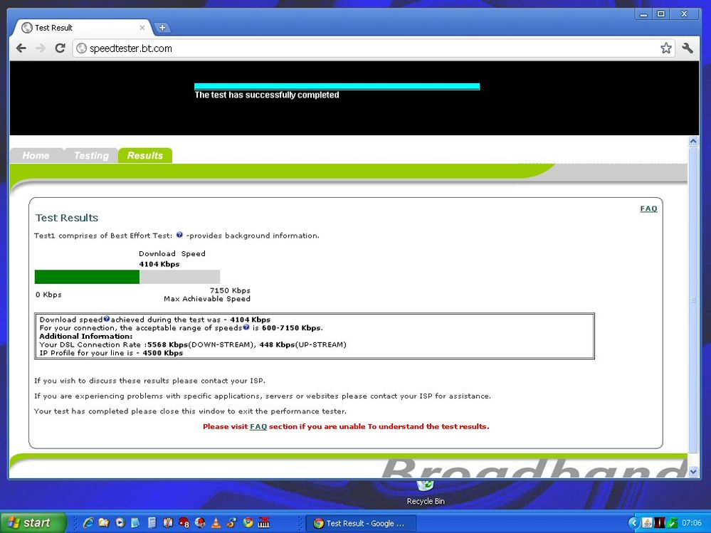Click the dark red system tray icon

click(660, 523)
